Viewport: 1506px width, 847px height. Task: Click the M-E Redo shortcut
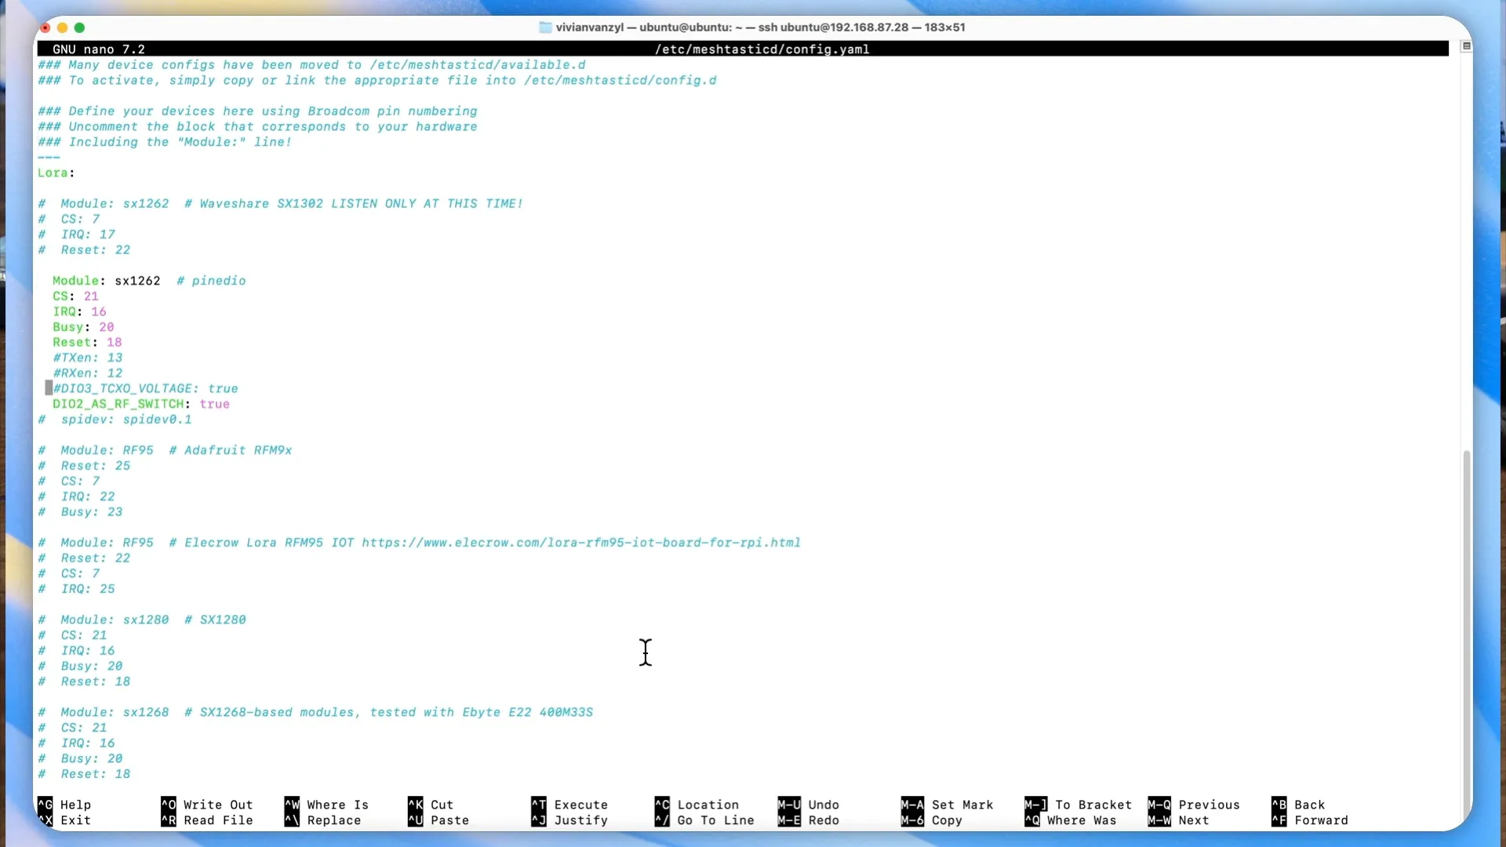click(809, 820)
